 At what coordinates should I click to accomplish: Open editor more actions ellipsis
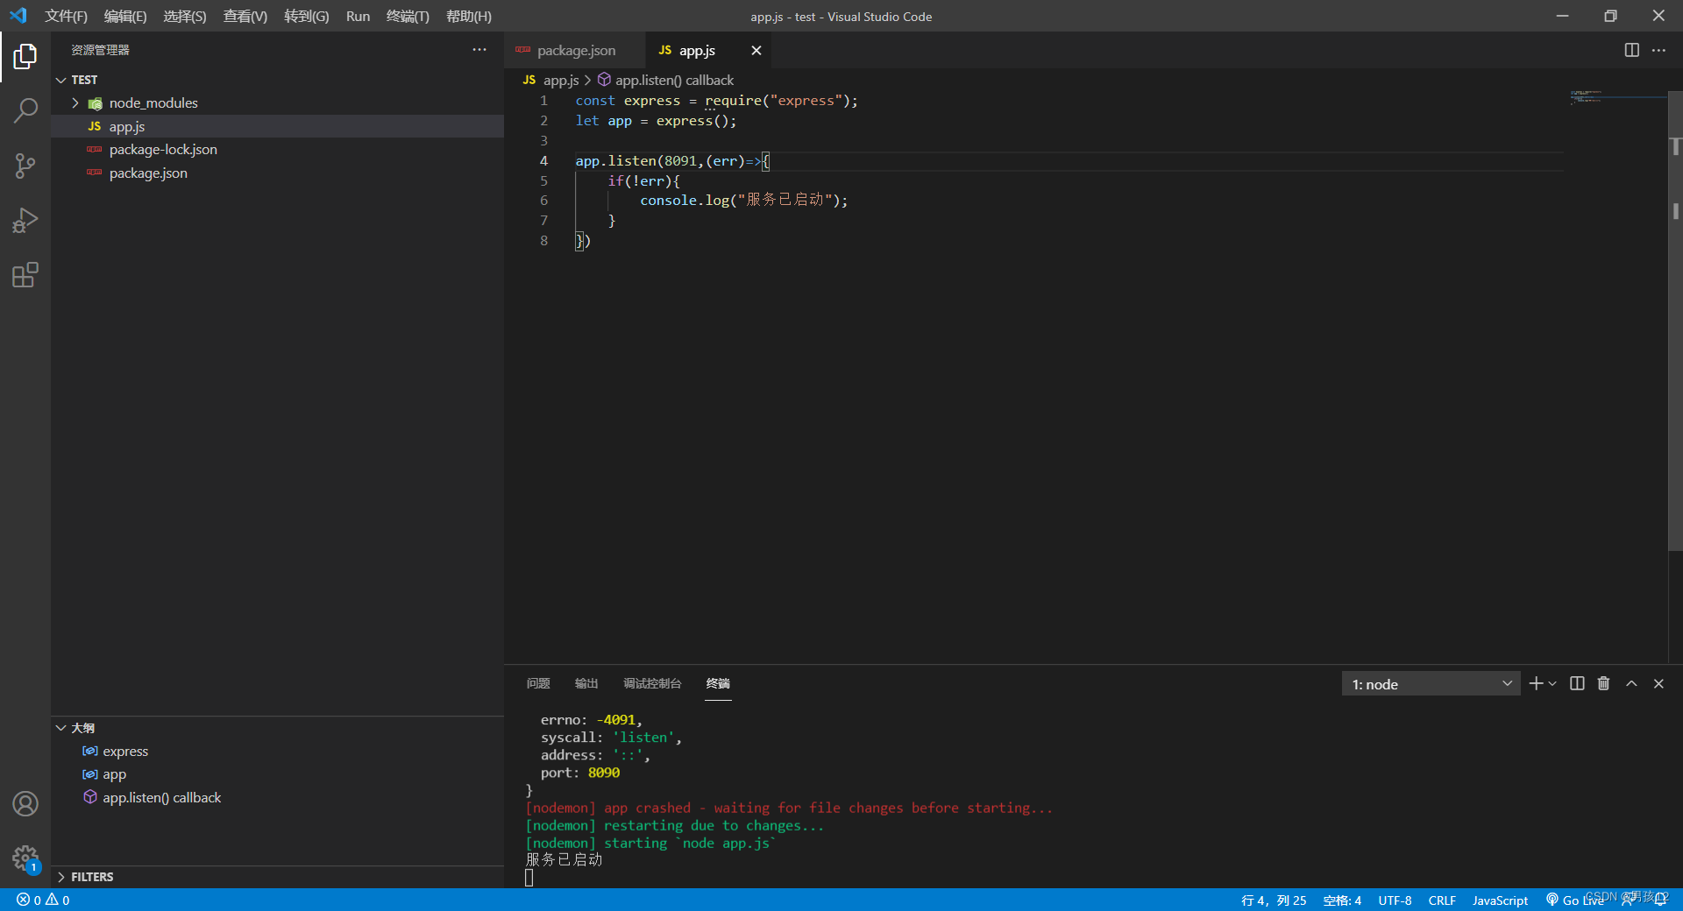(1658, 50)
